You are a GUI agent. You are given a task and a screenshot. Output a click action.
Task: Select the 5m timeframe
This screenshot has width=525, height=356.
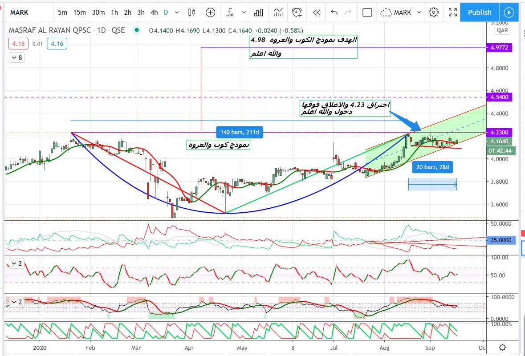pos(62,12)
